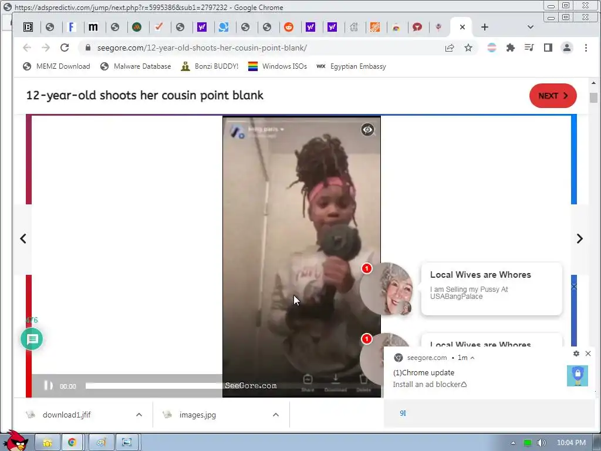Click the blue padlock notification image
The image size is (601, 451).
[578, 376]
